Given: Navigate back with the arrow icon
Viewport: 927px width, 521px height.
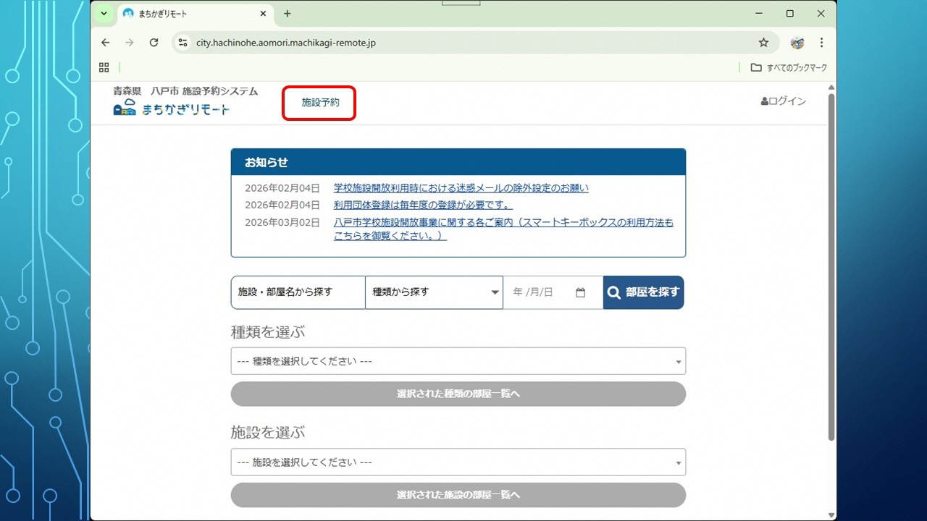Looking at the screenshot, I should (x=105, y=43).
